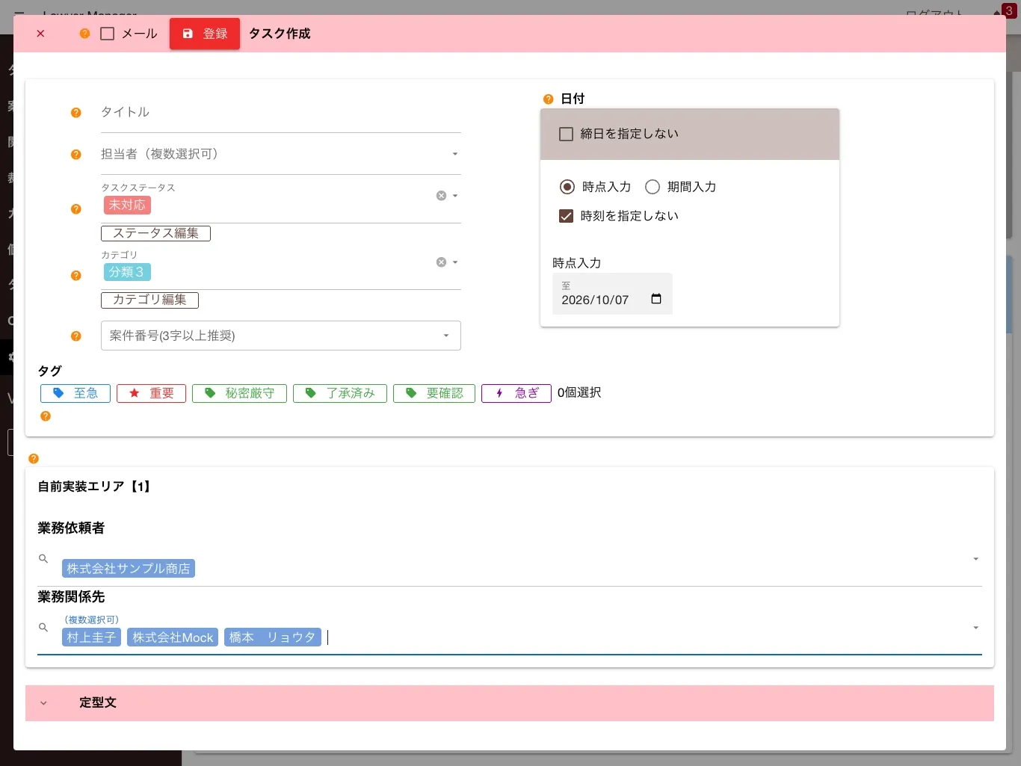Viewport: 1021px width, 766px height.
Task: Clear the カテゴリ selection
Action: pos(441,262)
